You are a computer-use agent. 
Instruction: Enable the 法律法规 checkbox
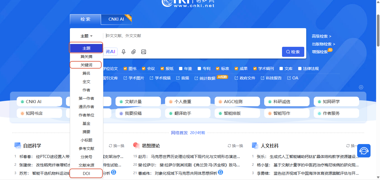tap(300, 69)
